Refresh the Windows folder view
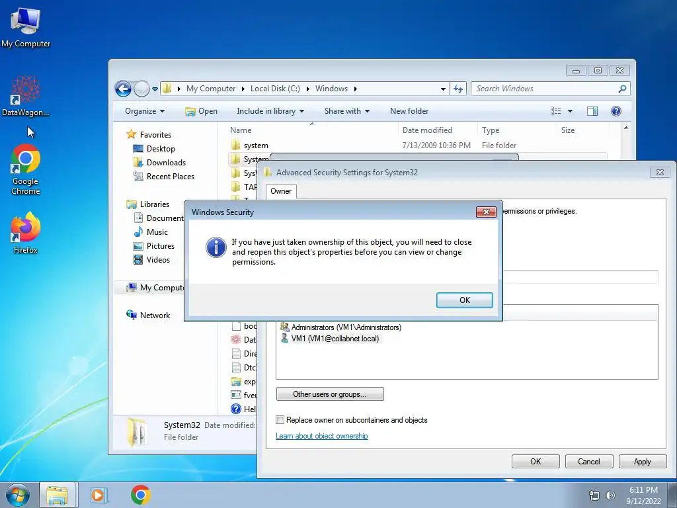677x508 pixels. click(458, 89)
